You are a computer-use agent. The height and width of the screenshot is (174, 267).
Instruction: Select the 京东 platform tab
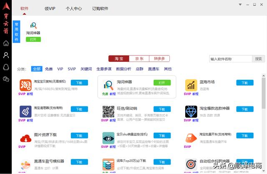pos(139,58)
